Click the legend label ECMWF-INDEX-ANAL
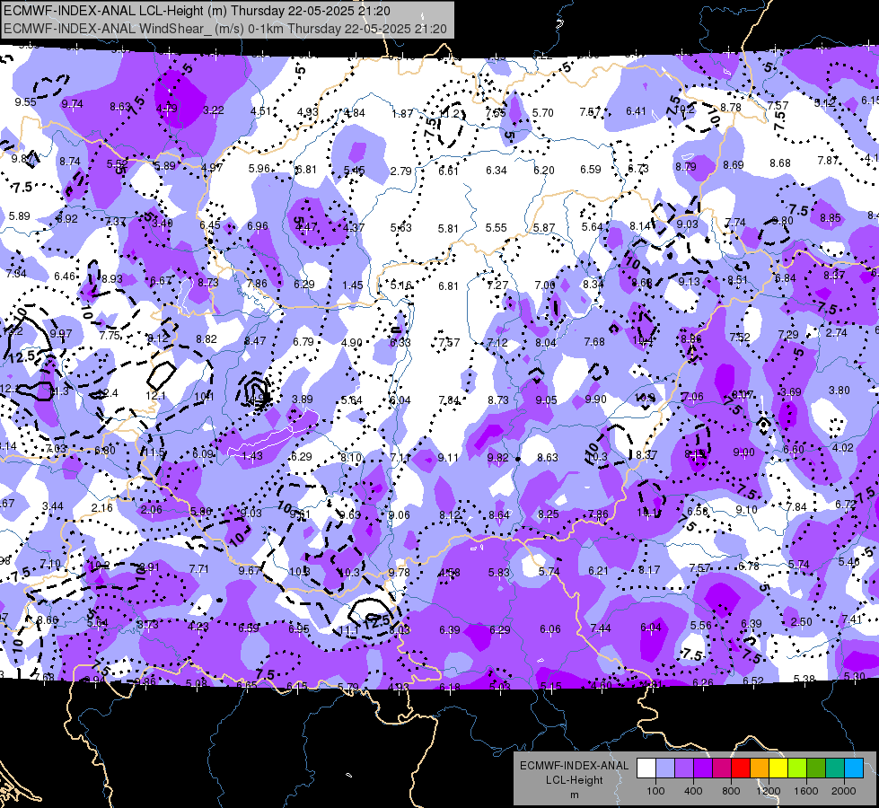 coord(574,766)
